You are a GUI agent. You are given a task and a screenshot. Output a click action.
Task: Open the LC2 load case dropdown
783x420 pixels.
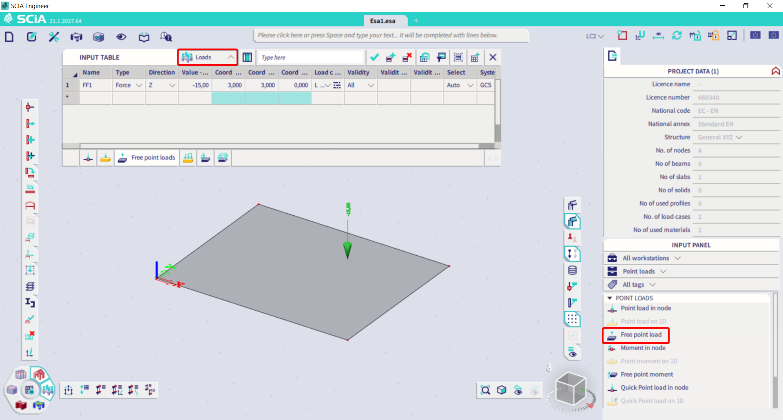click(x=595, y=36)
